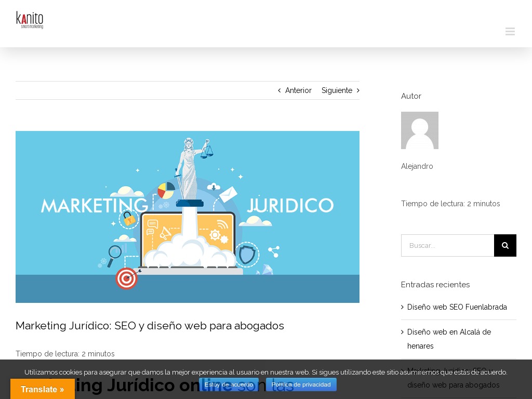
Task: Click the Marketing Juridico featured image
Action: tap(188, 217)
